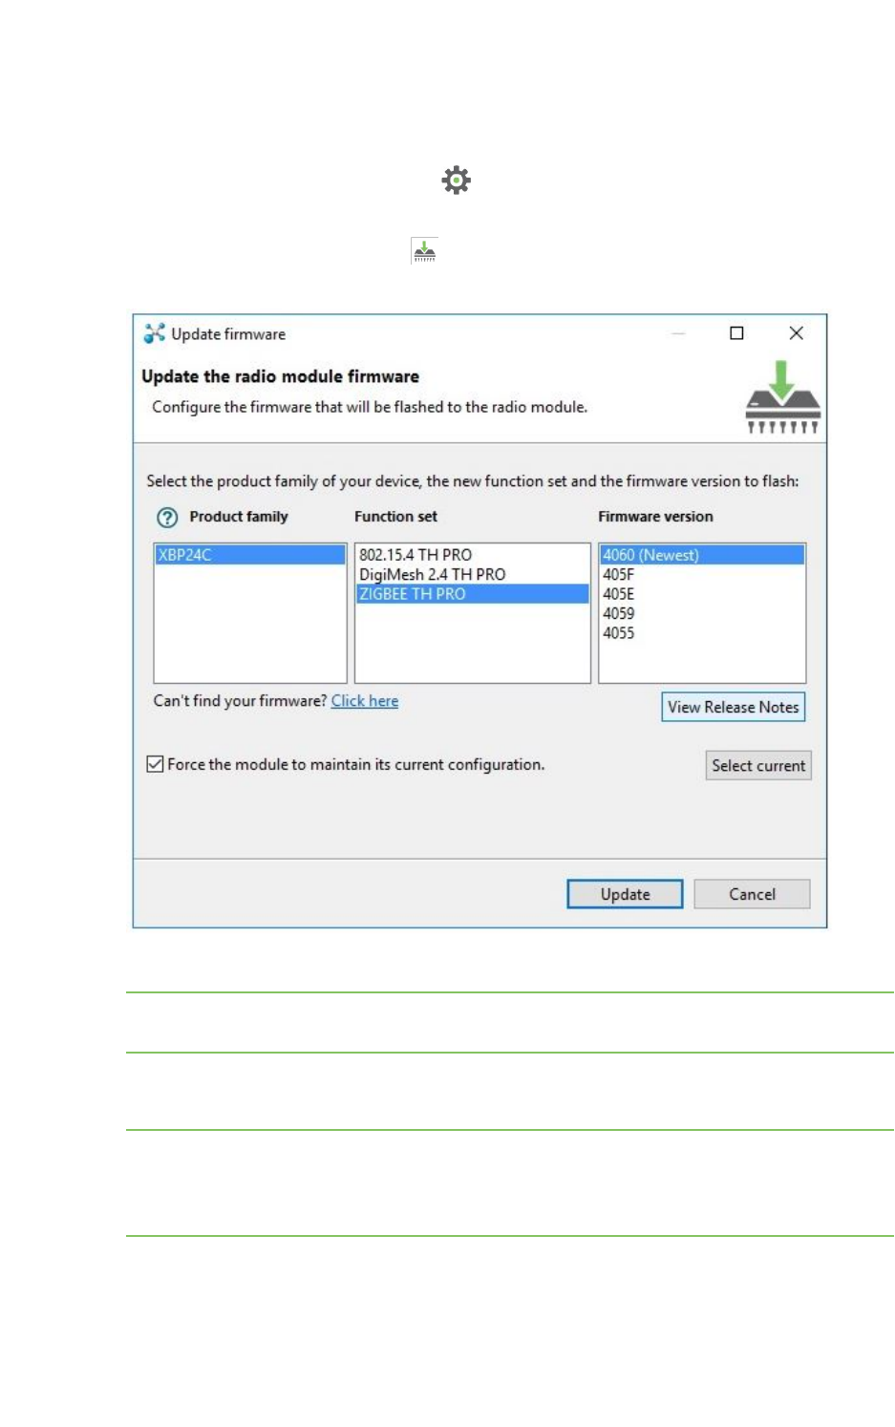The height and width of the screenshot is (1427, 895).
Task: Select firmware version 405E
Action: click(702, 594)
